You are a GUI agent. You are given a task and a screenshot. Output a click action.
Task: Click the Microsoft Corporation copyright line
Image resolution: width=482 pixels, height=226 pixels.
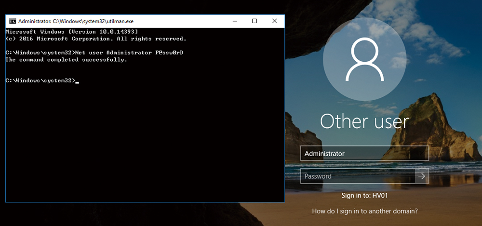96,39
